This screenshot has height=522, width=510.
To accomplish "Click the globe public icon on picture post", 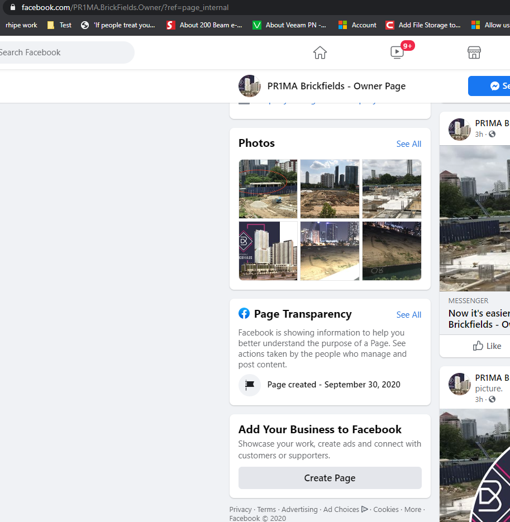I will (x=492, y=399).
